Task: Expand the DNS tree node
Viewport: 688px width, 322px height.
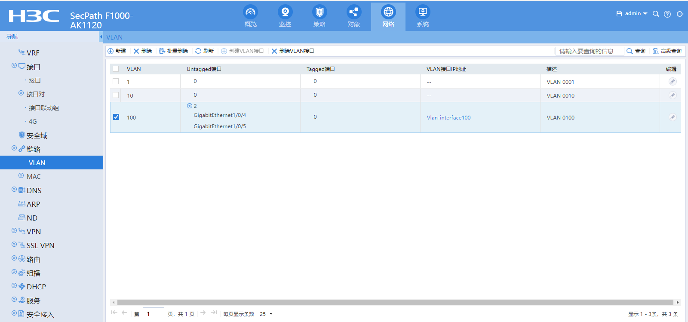Action: [x=14, y=189]
